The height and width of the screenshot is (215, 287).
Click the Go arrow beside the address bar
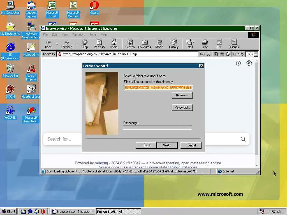[x=202, y=54]
